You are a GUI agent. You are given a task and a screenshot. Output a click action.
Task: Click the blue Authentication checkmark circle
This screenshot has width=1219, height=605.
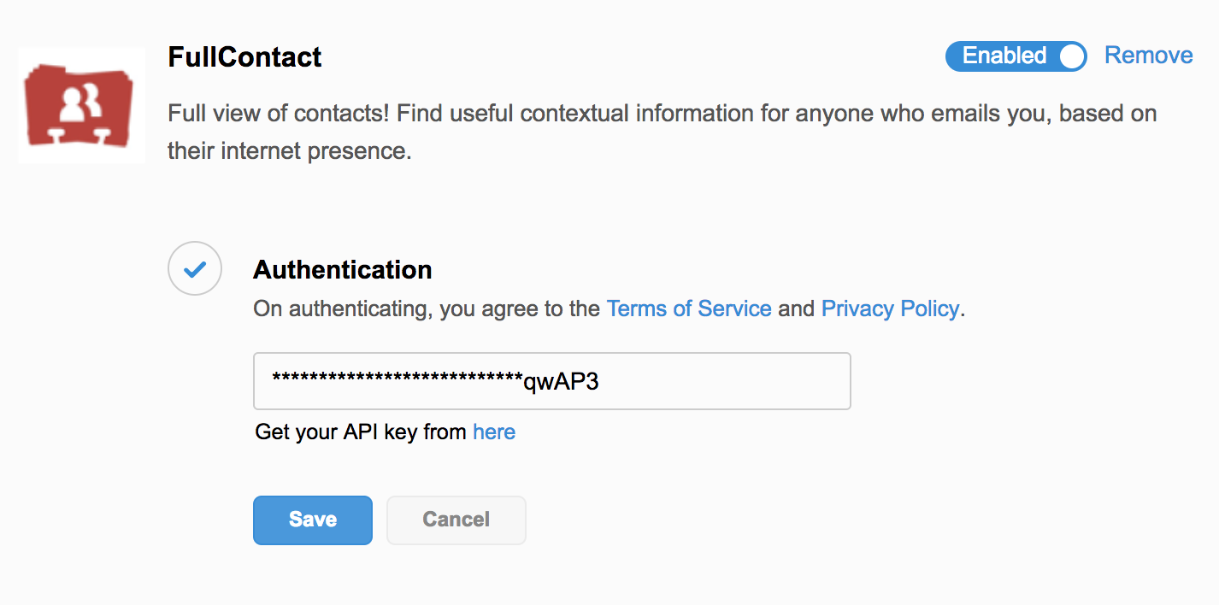pos(195,269)
